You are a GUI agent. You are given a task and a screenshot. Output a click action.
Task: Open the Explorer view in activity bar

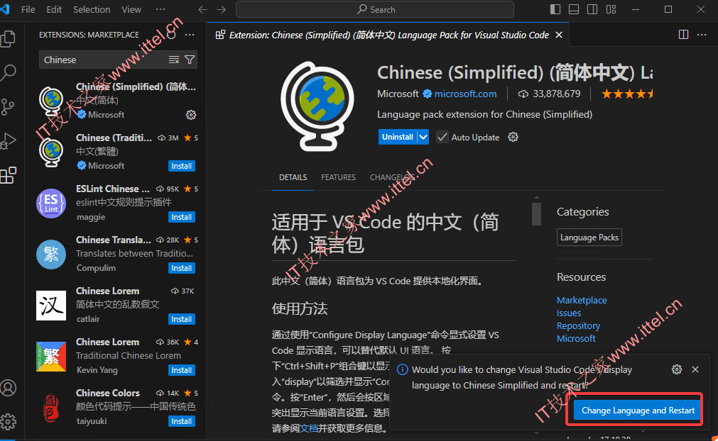click(x=9, y=38)
